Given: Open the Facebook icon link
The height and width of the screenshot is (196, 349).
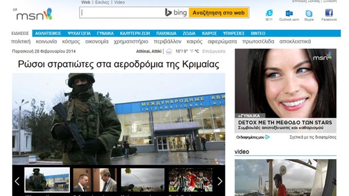Looking at the screenshot, I should point(329,13).
